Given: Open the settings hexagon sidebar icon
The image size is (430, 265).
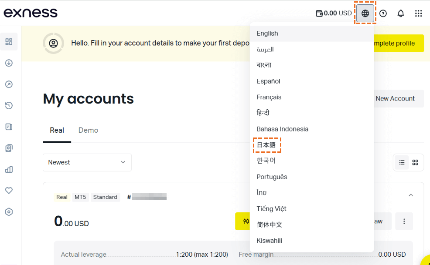Looking at the screenshot, I should click(x=9, y=211).
